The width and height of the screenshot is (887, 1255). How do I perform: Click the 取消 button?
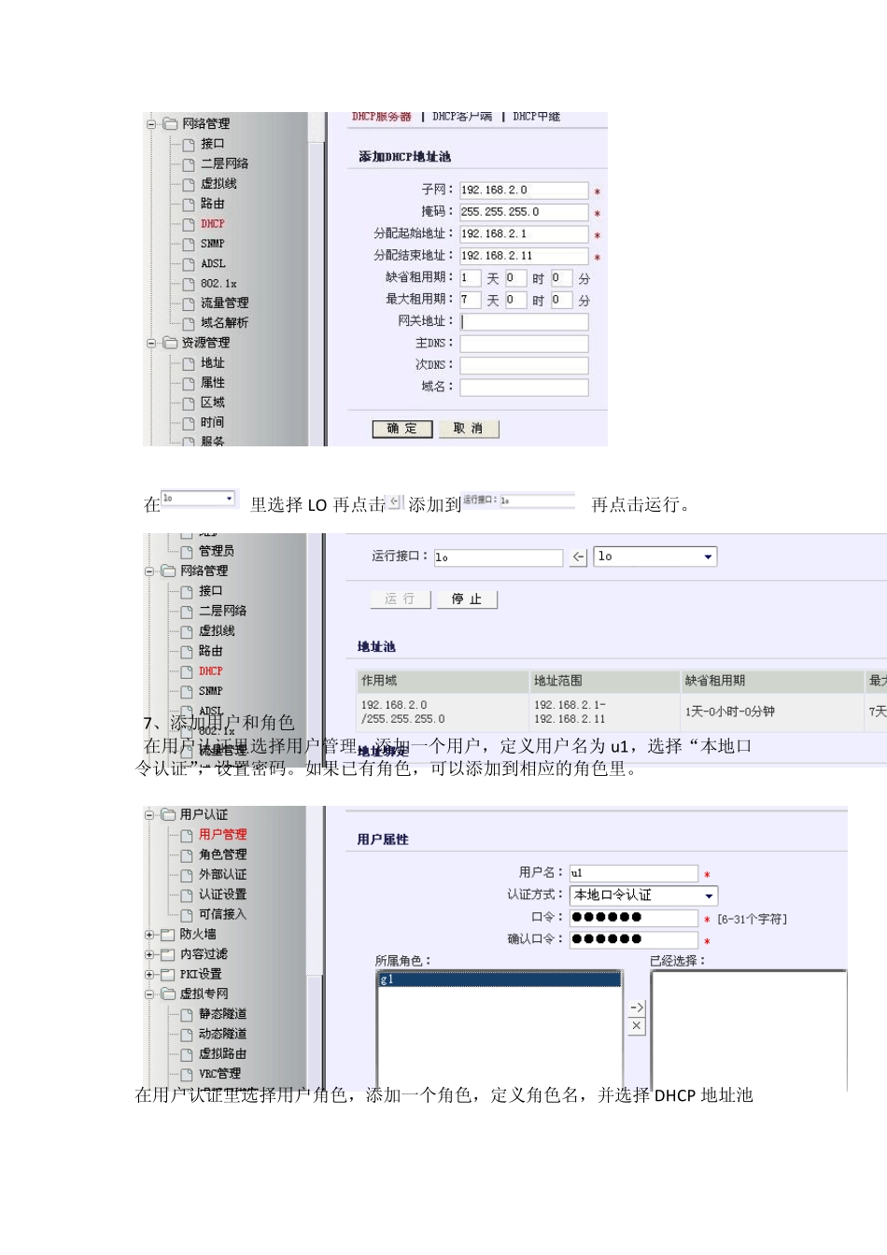click(469, 429)
